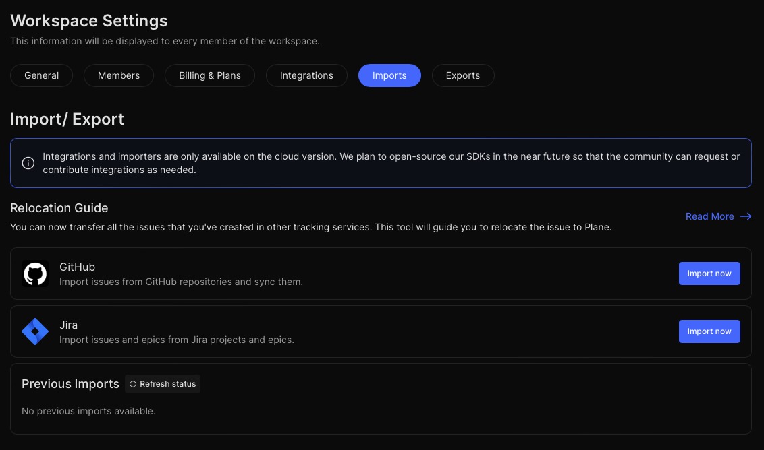Screen dimensions: 764x450
Task: Click the Jira importer title
Action: [68, 325]
